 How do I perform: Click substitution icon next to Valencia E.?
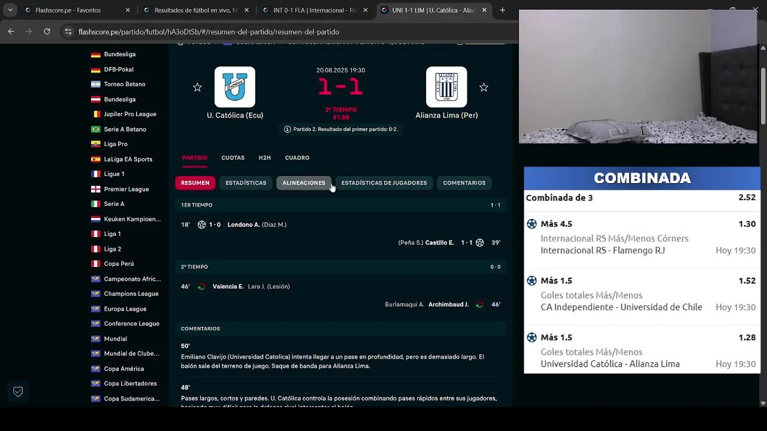pos(201,286)
